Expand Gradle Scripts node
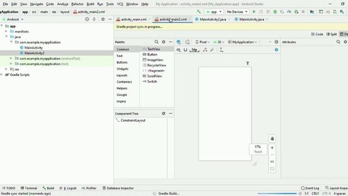 (x=2, y=75)
